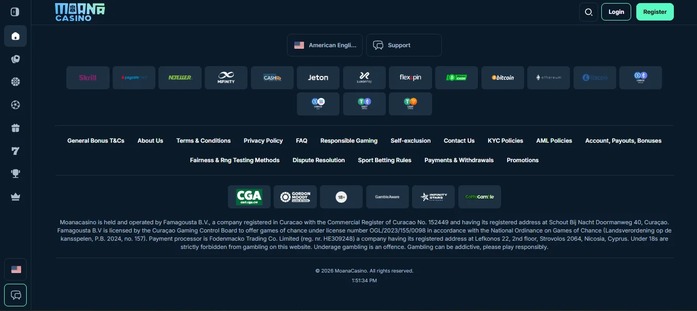The height and width of the screenshot is (311, 697).
Task: Toggle the sidebar collapse icon
Action: 15,12
